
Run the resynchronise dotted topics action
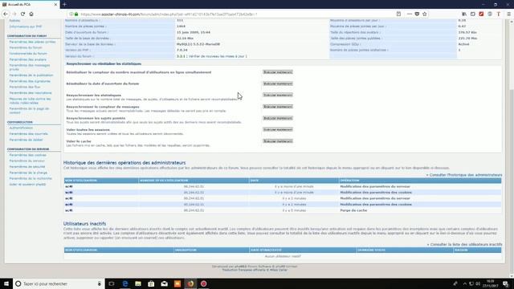click(x=278, y=118)
